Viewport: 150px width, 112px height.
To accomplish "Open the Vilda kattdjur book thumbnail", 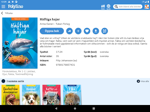I will click(x=72, y=95).
